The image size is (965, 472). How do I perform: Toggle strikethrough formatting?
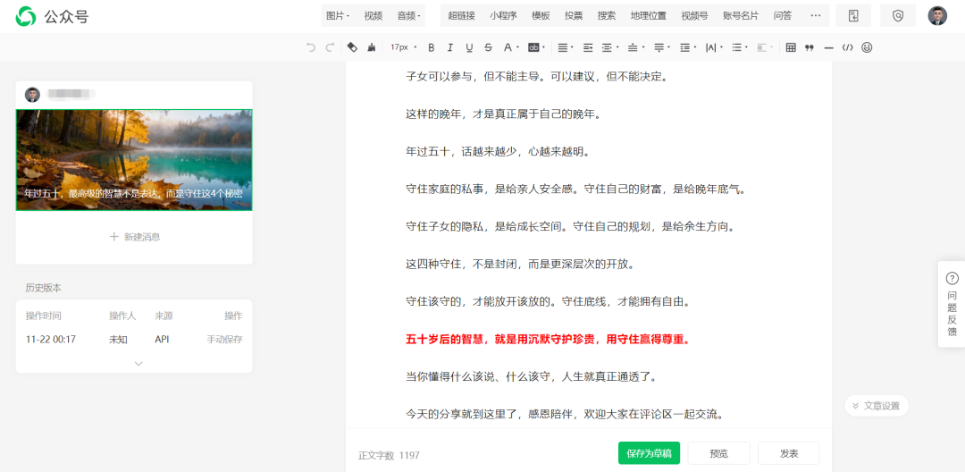[488, 47]
